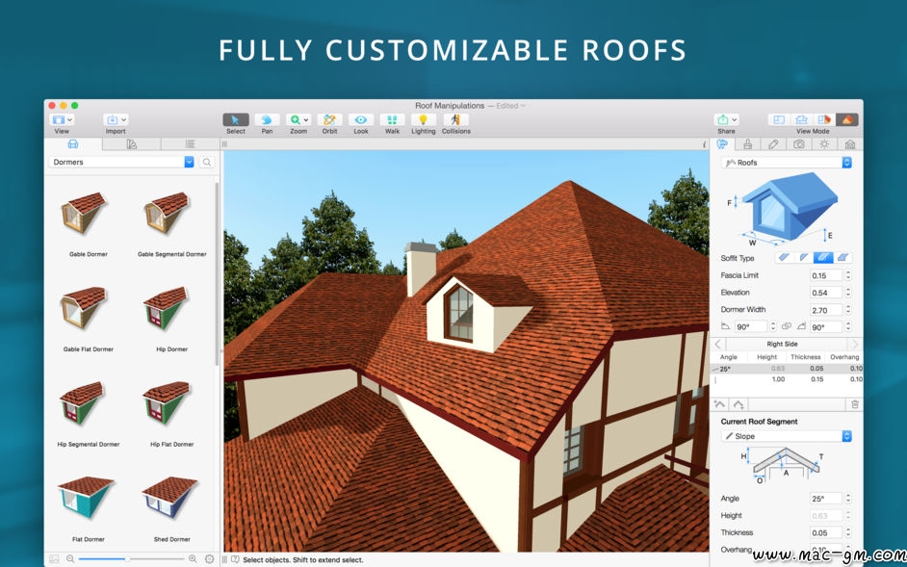The width and height of the screenshot is (907, 567).
Task: Click the Look eye tool
Action: 360,120
